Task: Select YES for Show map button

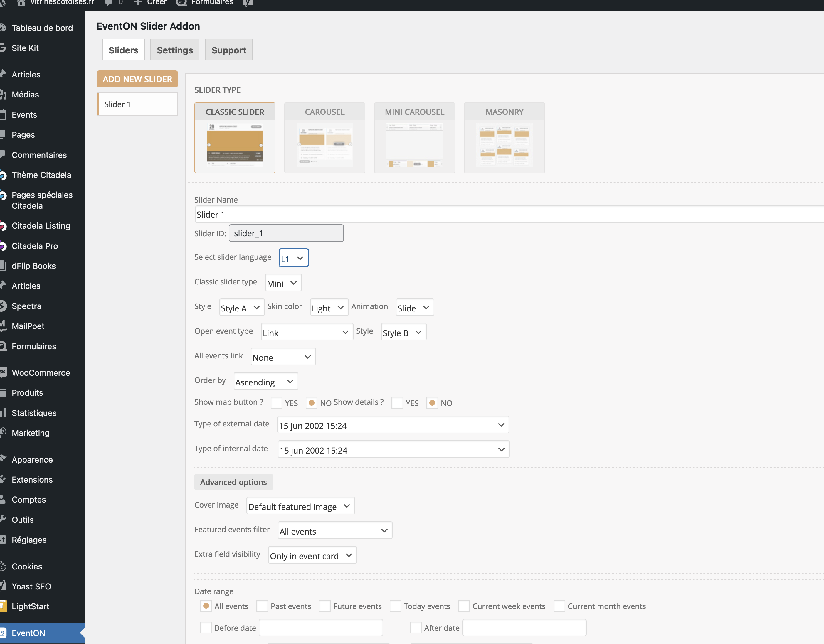Action: [x=277, y=403]
